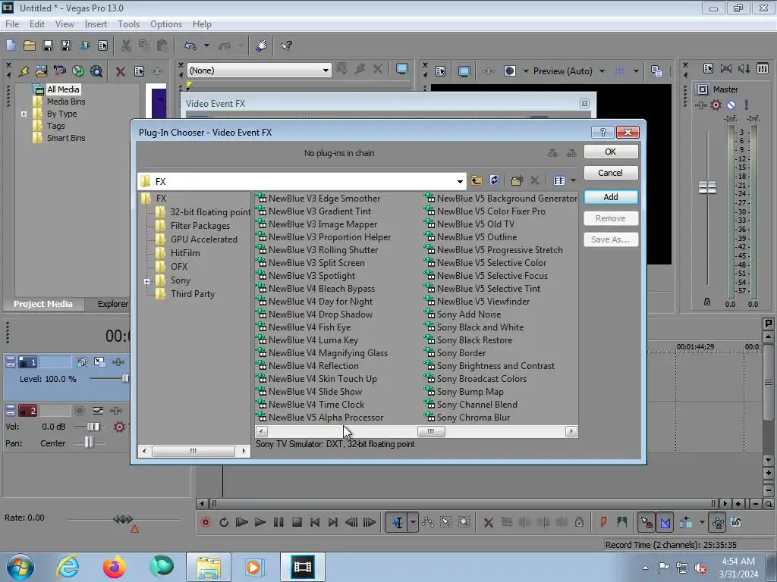Click the plug-in list scrollbar right arrow
The height and width of the screenshot is (582, 777).
[571, 431]
